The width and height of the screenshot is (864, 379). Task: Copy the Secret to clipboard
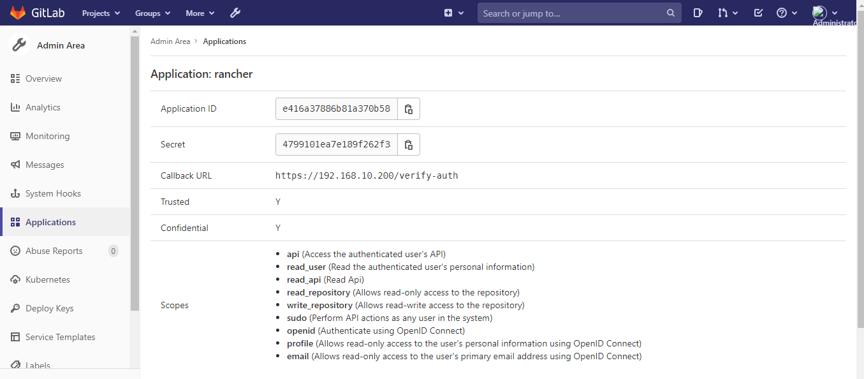pyautogui.click(x=409, y=144)
